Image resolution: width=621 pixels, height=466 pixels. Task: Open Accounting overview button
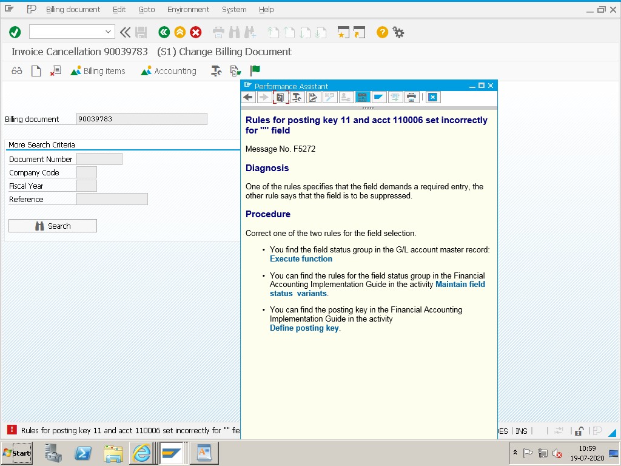pos(169,71)
